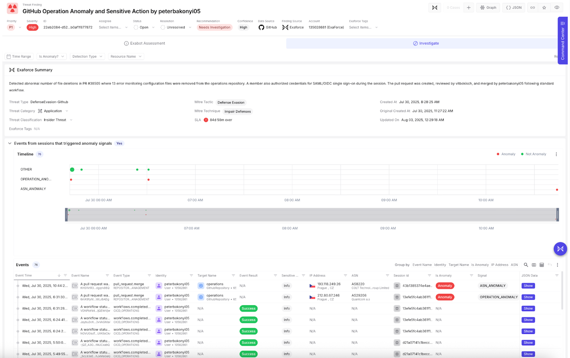Filter the Event Name column
This screenshot has width=570, height=358.
[107, 276]
